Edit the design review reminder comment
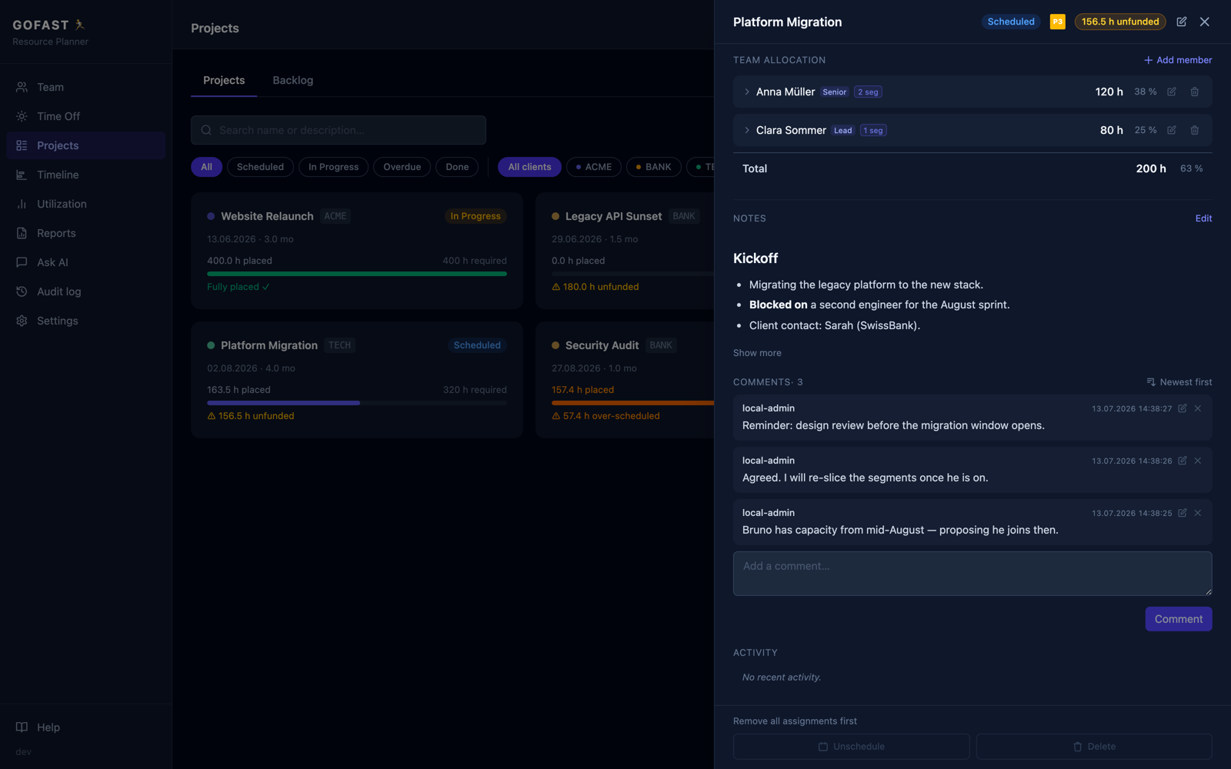Screen dimensions: 1231x769 tap(1183, 408)
